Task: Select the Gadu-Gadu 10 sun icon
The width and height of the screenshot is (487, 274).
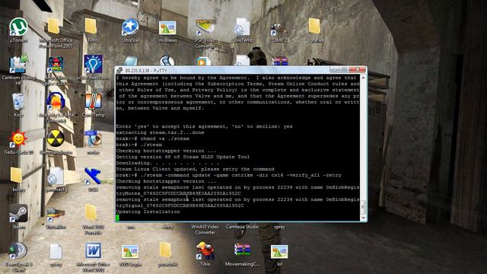Action: pyautogui.click(x=18, y=139)
